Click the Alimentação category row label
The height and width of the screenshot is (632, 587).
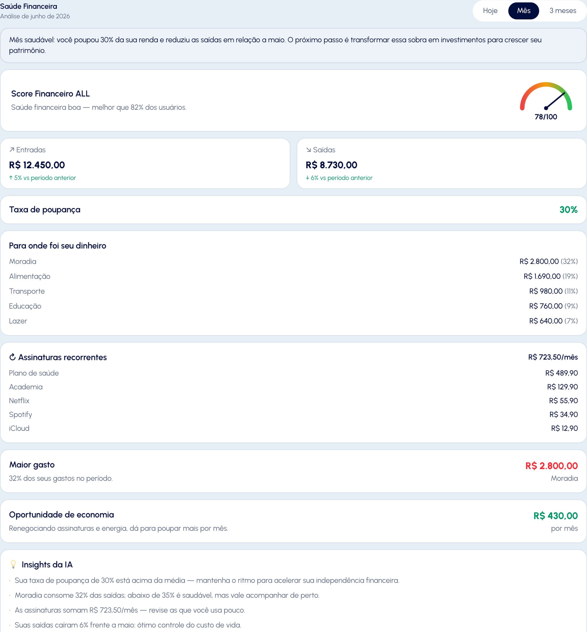(x=30, y=276)
